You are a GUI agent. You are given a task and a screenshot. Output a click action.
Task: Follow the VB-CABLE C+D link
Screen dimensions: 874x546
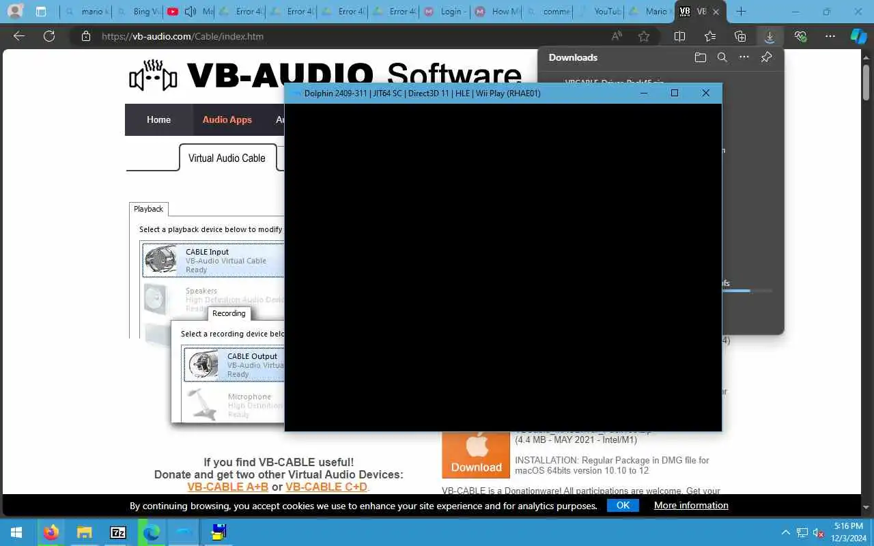(326, 487)
